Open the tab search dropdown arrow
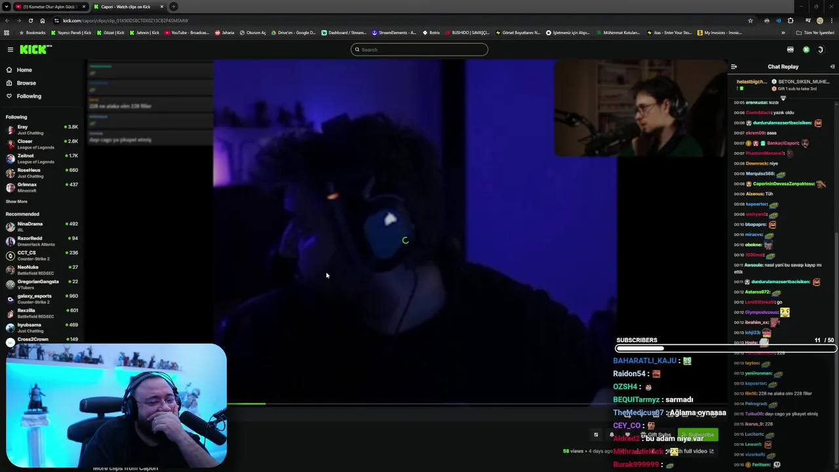The height and width of the screenshot is (472, 839). [6, 7]
